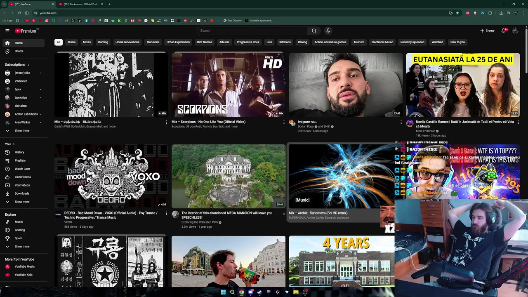Select the Electronic Music chip

coord(382,42)
